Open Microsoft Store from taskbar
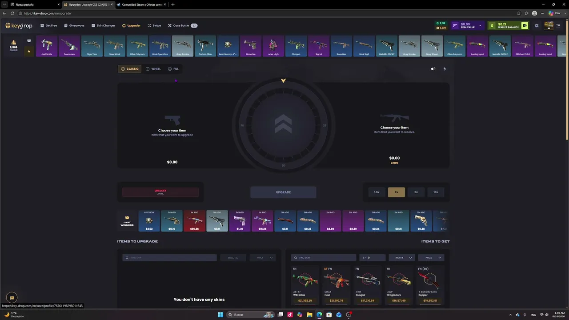The width and height of the screenshot is (569, 320). pos(329,315)
